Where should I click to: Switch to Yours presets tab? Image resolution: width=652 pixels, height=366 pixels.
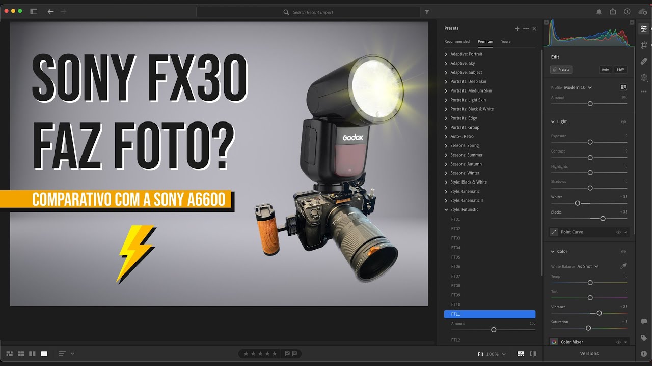506,42
